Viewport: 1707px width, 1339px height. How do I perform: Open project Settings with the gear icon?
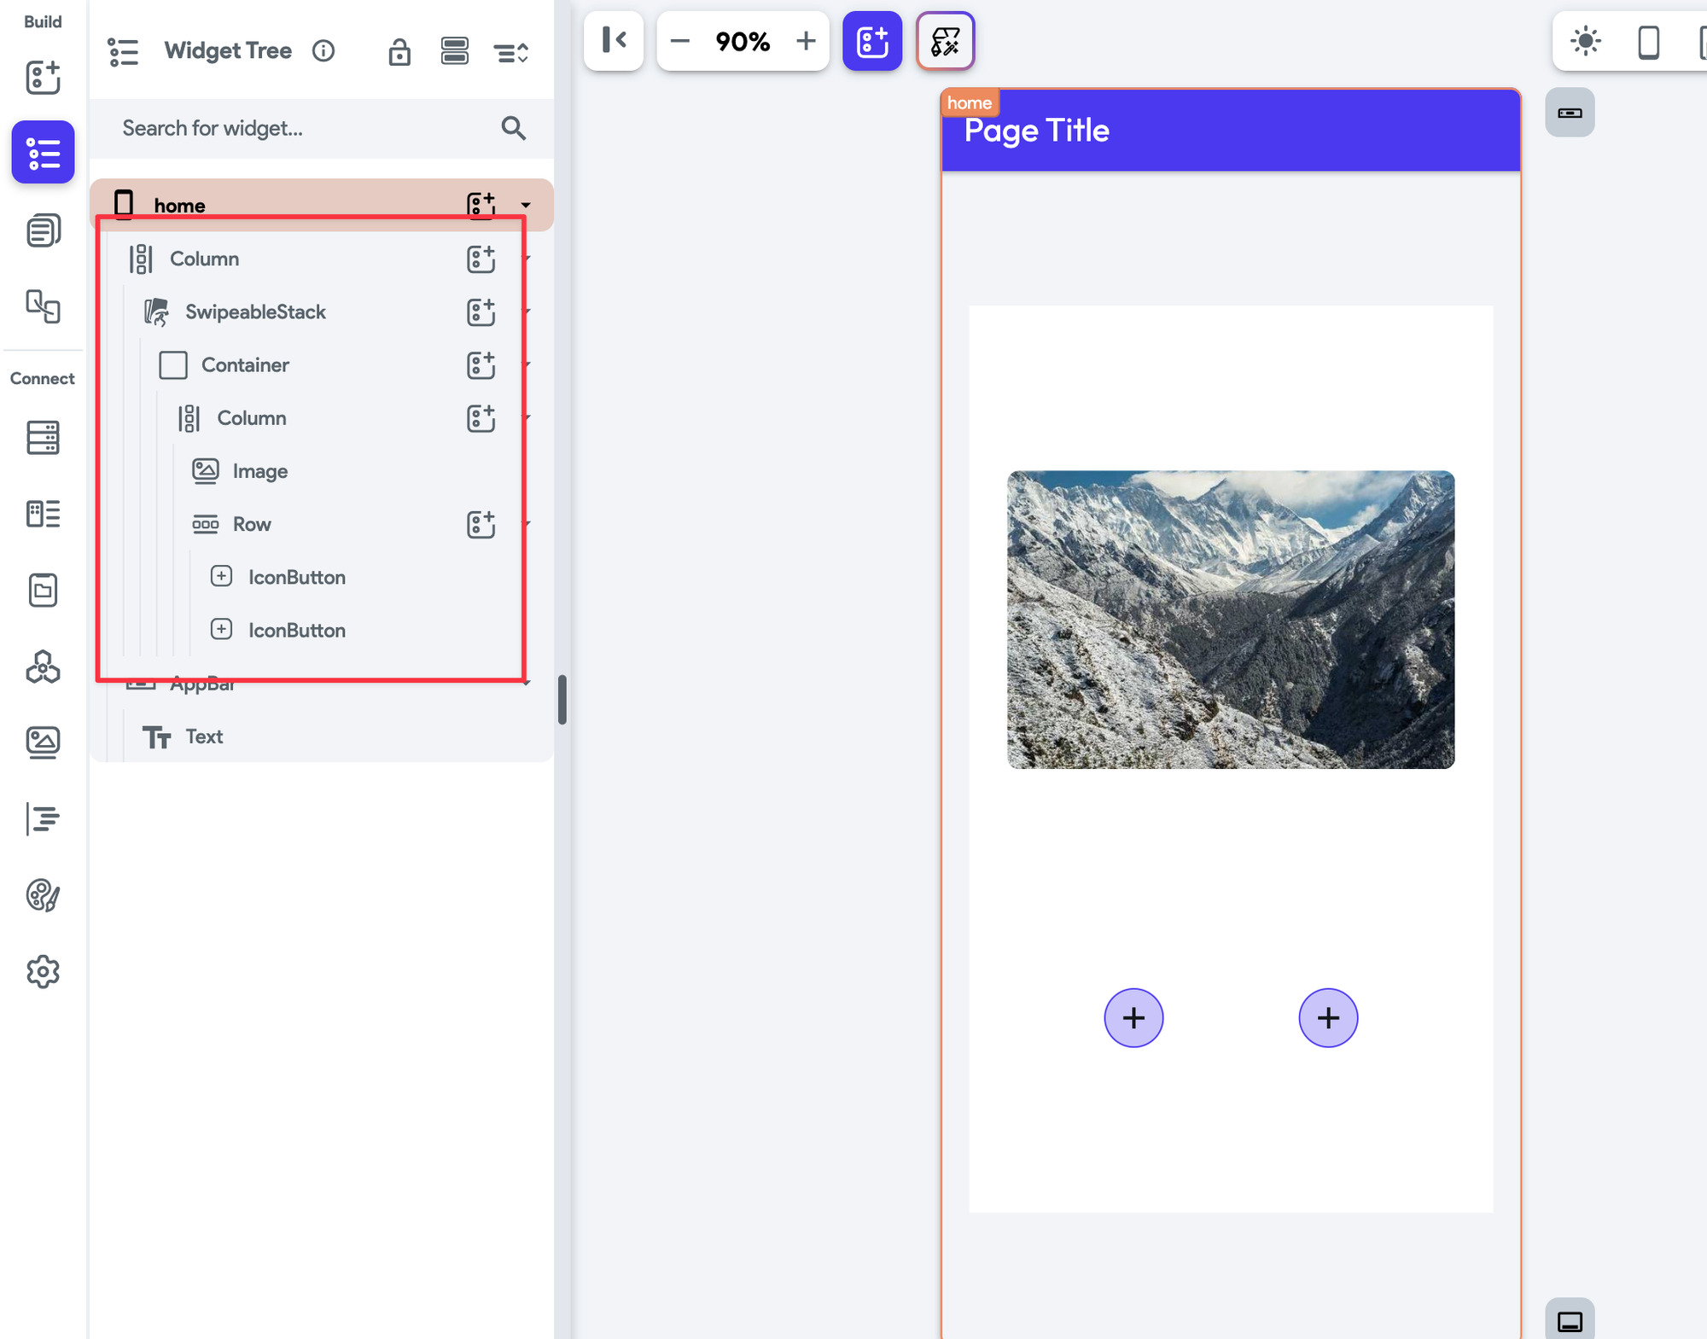(43, 971)
